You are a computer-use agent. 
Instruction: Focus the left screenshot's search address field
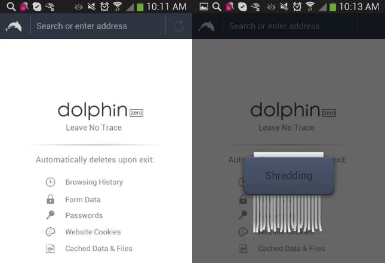point(97,26)
